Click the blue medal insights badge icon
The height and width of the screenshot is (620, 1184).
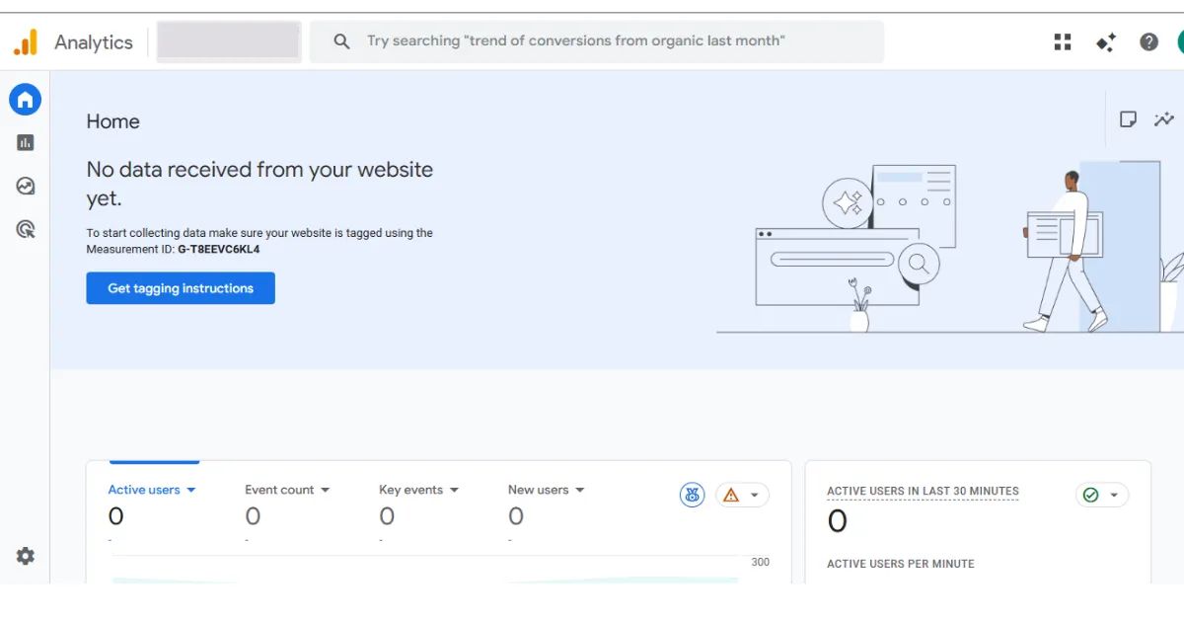pos(693,495)
